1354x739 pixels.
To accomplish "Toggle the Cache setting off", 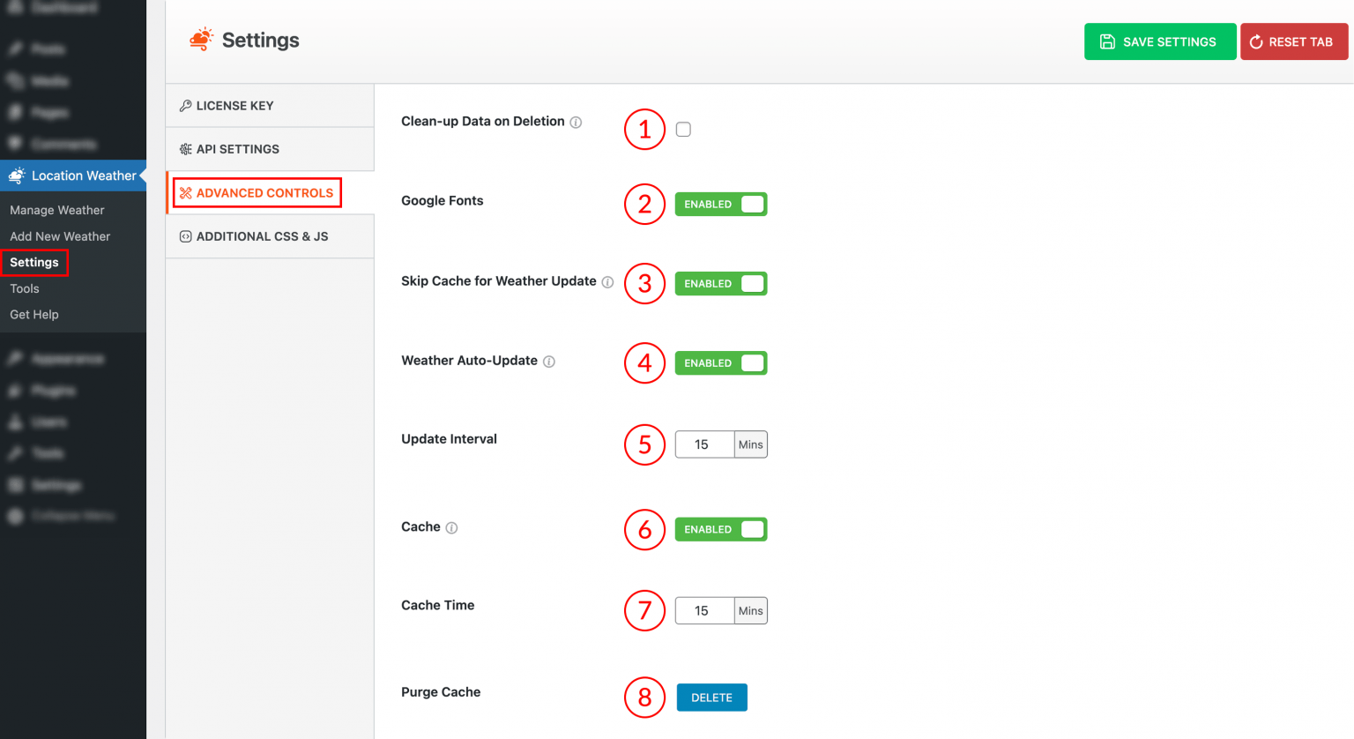I will click(721, 529).
